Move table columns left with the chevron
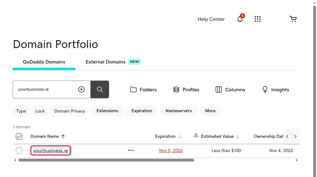Image resolution: width=317 pixels, height=177 pixels. click(287, 137)
